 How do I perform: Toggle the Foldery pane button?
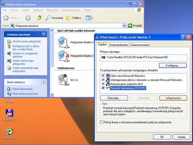point(73,18)
